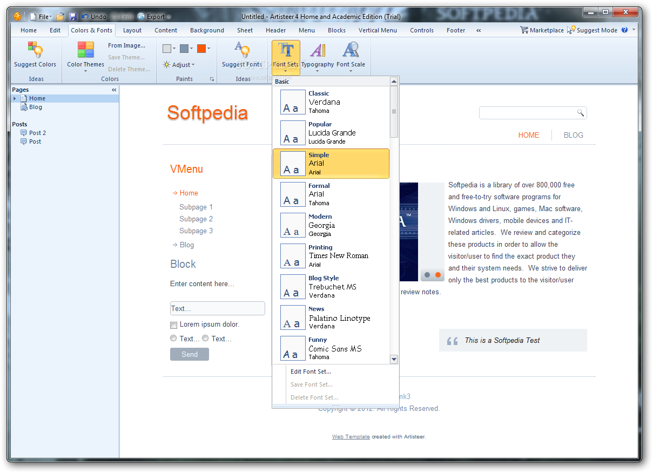653x473 pixels.
Task: Click the gray paint color swatch
Action: 167,49
